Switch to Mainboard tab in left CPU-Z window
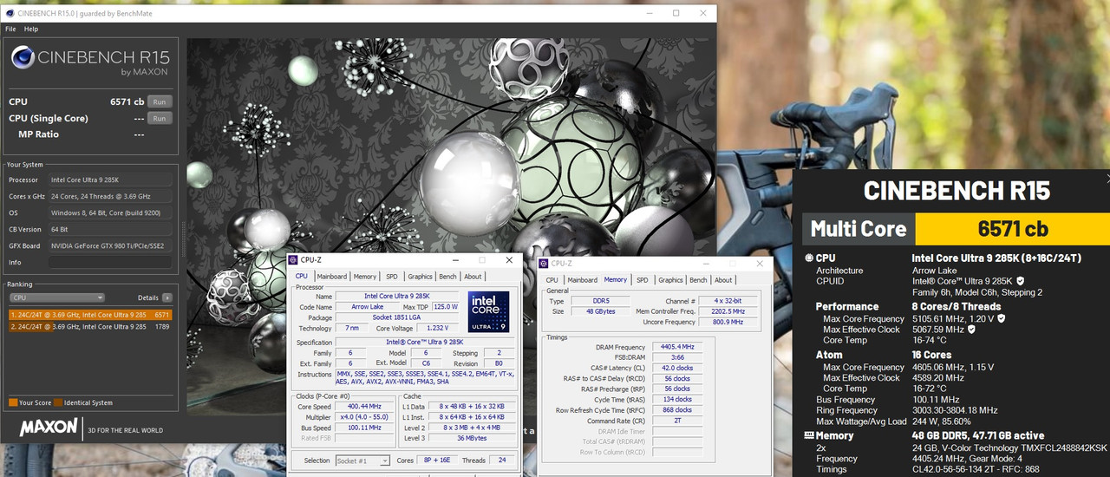This screenshot has width=1110, height=477. (331, 277)
